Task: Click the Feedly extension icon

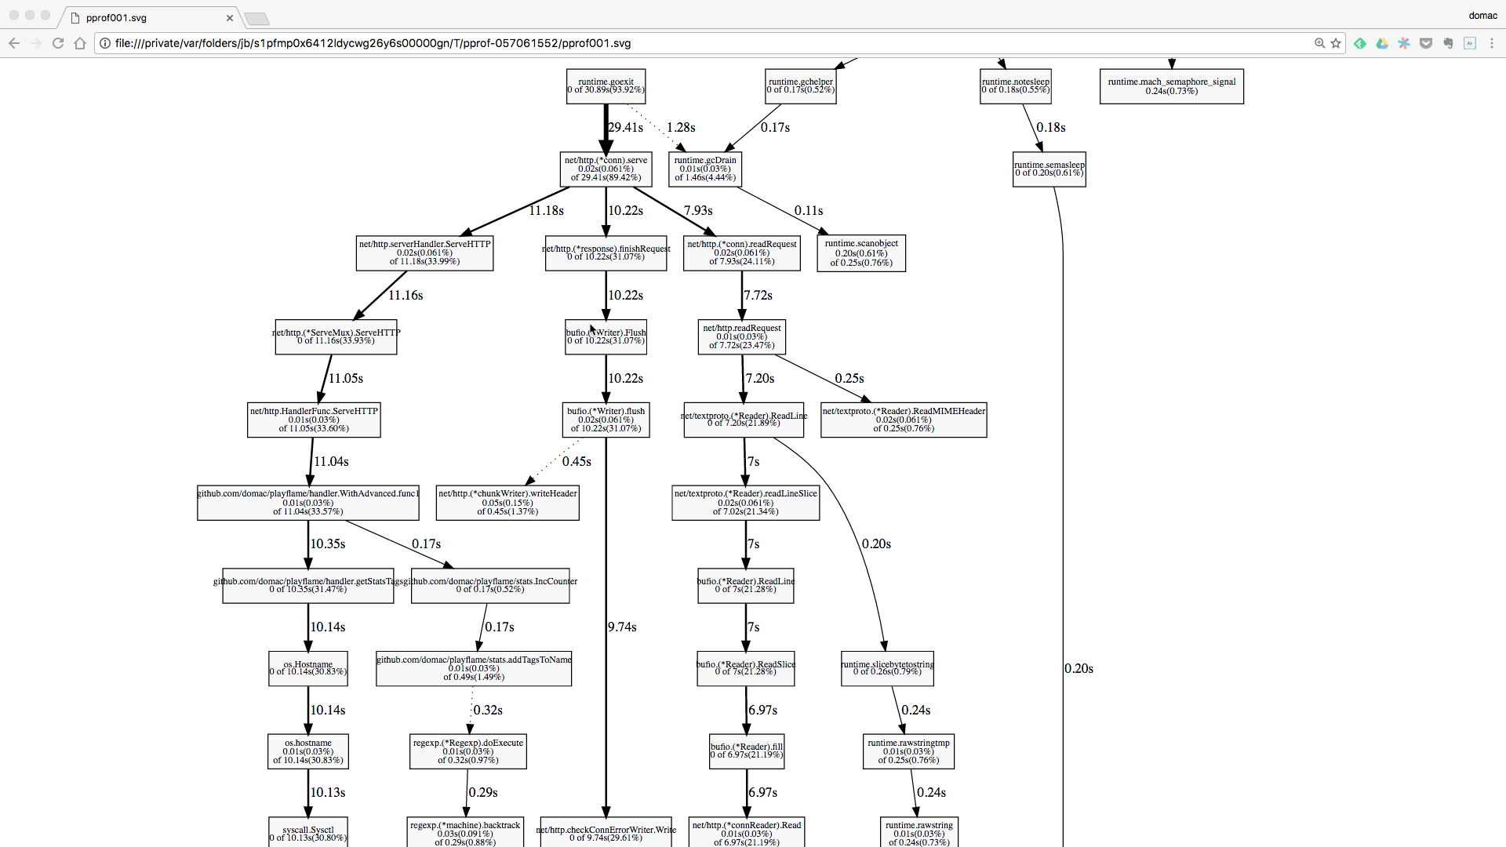Action: point(1360,43)
